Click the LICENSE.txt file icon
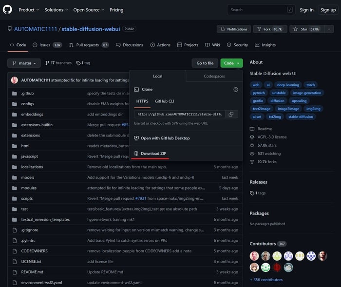 click(15, 262)
